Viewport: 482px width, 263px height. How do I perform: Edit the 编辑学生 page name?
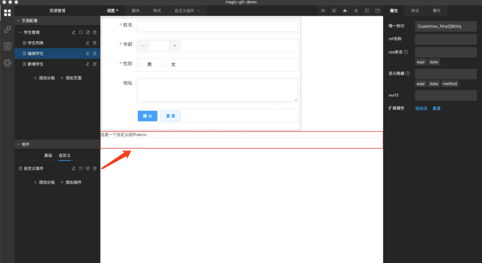87,54
